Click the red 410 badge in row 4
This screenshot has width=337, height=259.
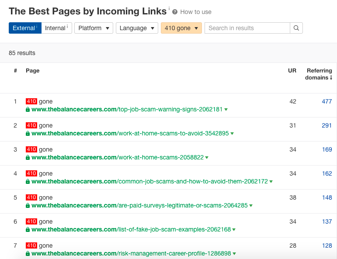pyautogui.click(x=31, y=173)
